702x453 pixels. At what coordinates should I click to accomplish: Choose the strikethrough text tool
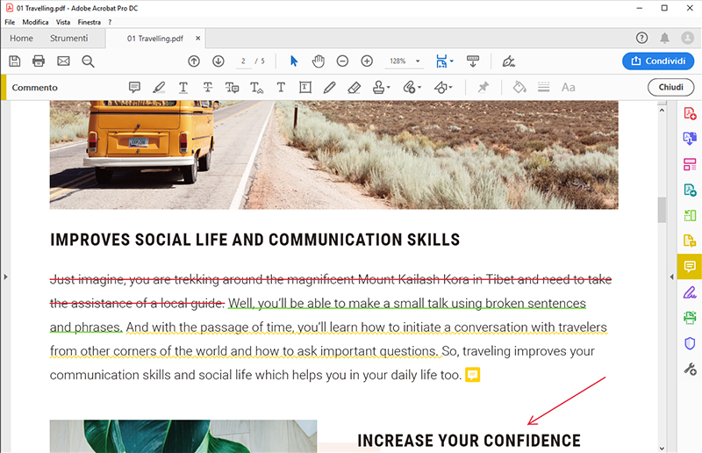(208, 88)
